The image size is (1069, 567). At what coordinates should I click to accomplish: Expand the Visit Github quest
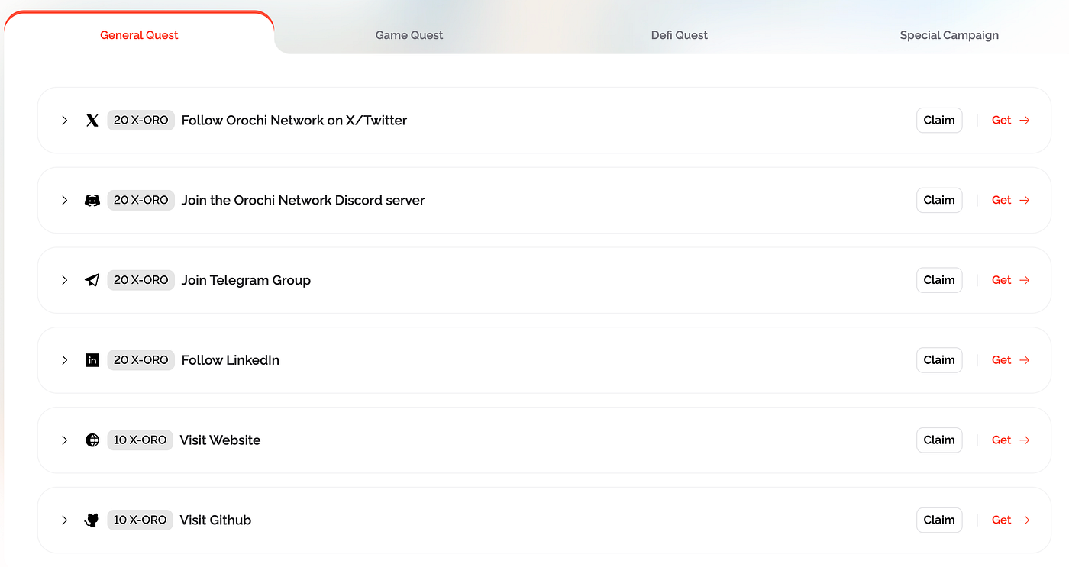coord(65,520)
